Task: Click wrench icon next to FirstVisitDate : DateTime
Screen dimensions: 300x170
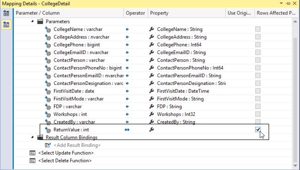Action: (151, 91)
